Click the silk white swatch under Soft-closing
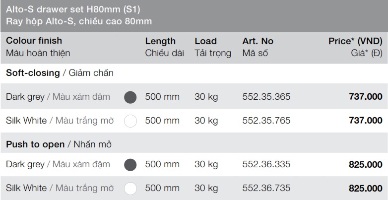This screenshot has height=200, width=388. tap(130, 121)
